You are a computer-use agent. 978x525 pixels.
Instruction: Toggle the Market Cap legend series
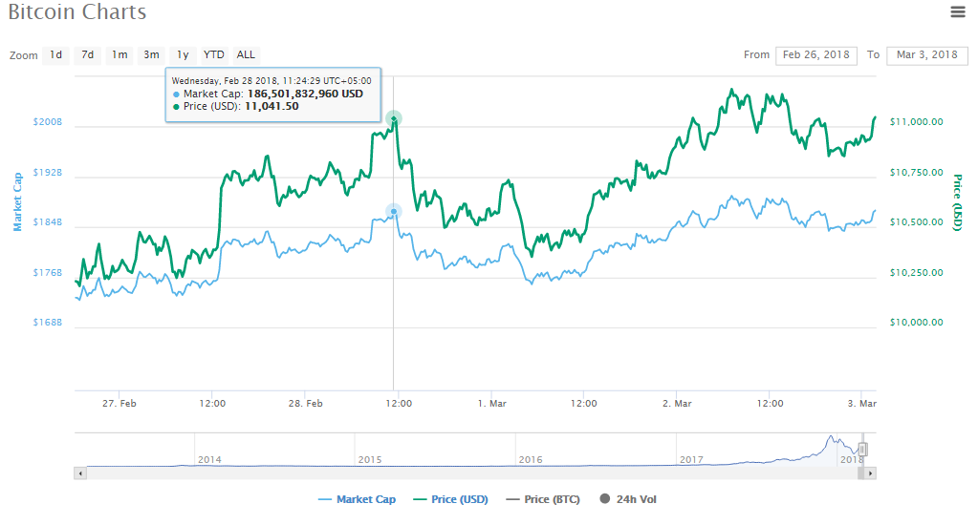(357, 499)
